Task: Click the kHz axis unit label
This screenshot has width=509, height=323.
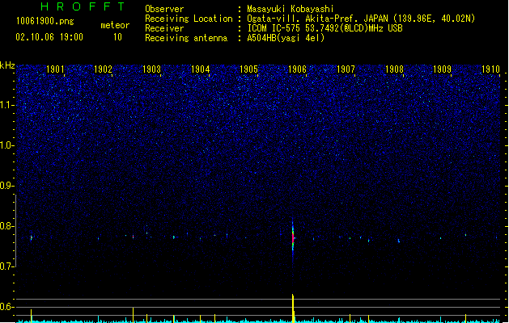Action: click(x=7, y=65)
